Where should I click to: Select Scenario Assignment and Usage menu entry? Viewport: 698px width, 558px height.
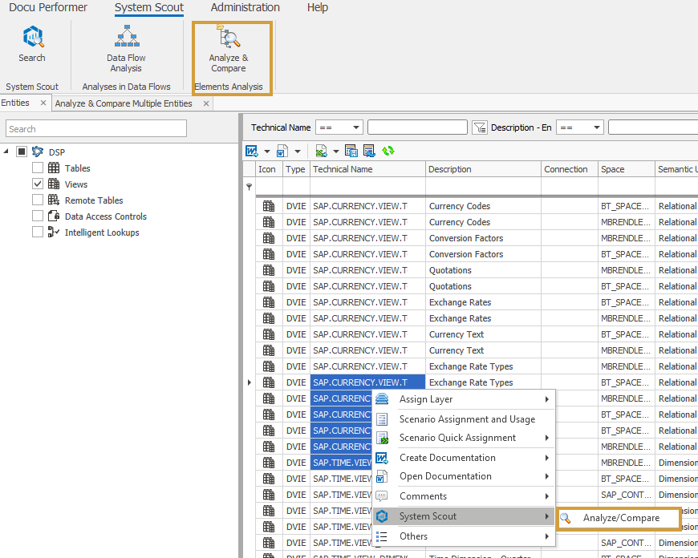coord(467,418)
